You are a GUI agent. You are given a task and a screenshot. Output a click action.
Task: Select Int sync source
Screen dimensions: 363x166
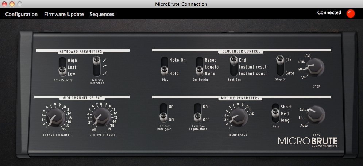[301, 117]
